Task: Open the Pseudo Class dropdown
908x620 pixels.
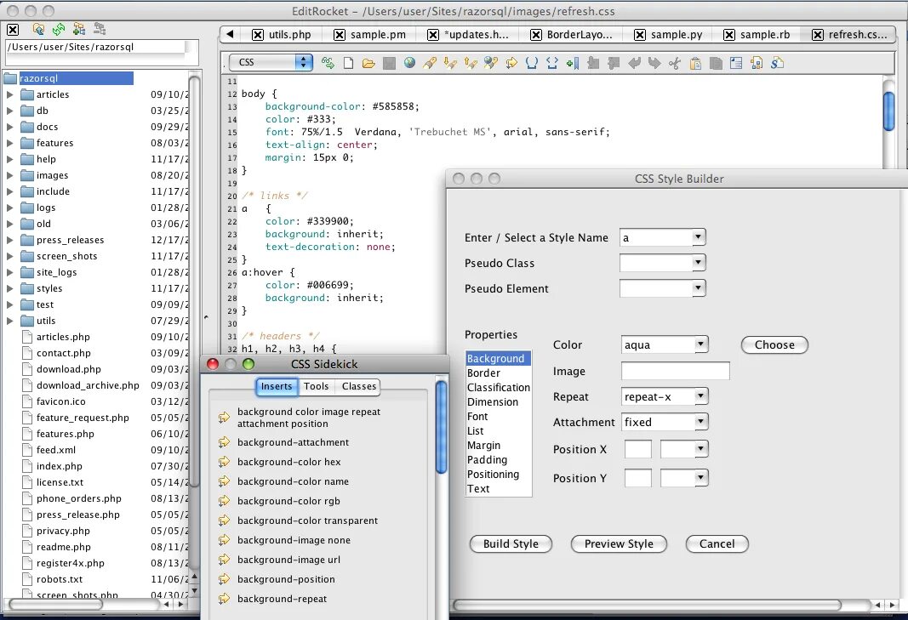Action: [699, 262]
